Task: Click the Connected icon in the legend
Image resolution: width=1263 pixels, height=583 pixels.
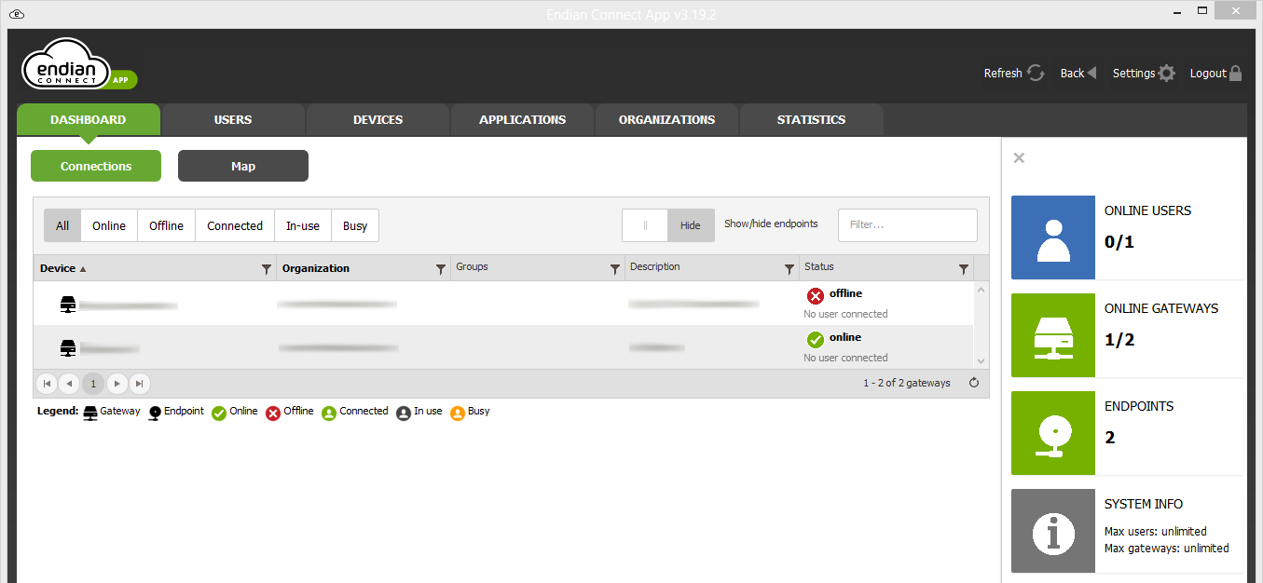Action: (x=329, y=413)
